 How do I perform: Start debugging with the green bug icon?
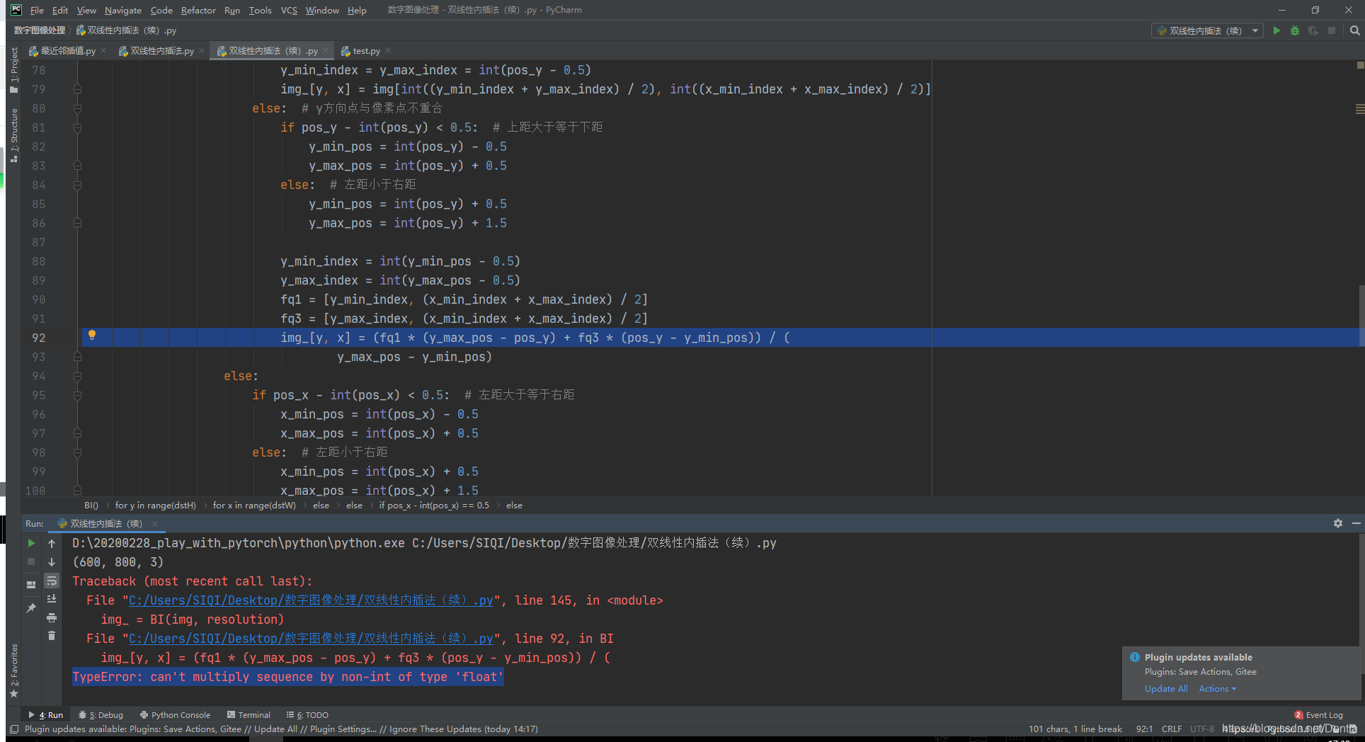pyautogui.click(x=1295, y=30)
